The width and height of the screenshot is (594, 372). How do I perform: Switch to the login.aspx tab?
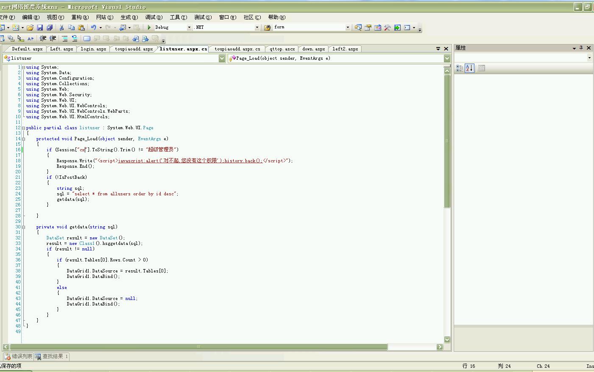click(93, 49)
